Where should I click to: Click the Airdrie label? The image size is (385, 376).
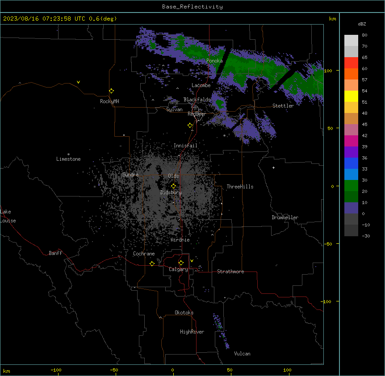point(180,240)
